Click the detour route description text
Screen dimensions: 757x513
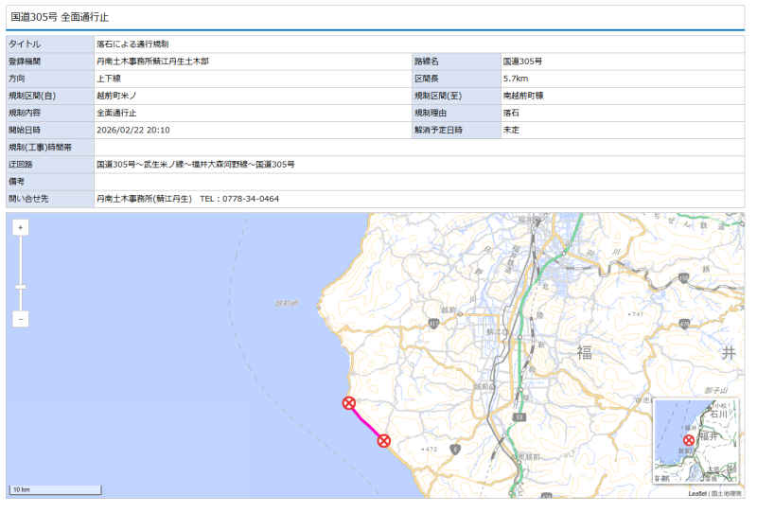pyautogui.click(x=195, y=164)
